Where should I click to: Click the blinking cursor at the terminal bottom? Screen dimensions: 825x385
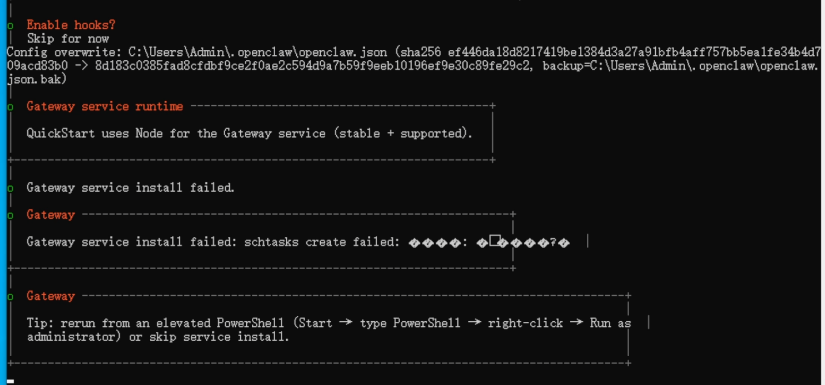tap(11, 381)
